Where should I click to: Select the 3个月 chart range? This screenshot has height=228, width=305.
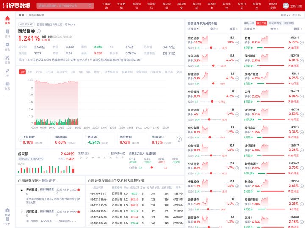tap(50, 72)
